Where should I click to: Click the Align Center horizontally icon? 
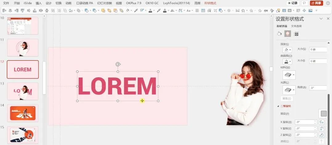tap(10, 10)
